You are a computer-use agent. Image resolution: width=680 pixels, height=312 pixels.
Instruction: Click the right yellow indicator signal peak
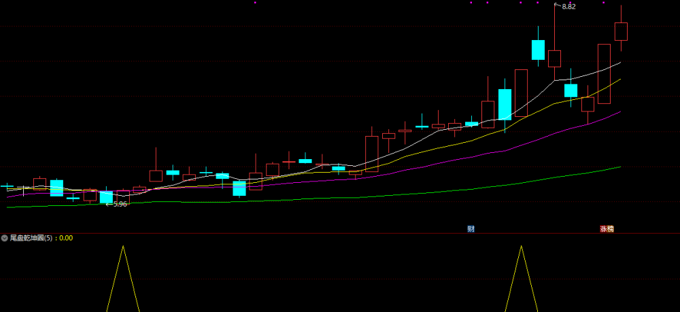point(522,247)
